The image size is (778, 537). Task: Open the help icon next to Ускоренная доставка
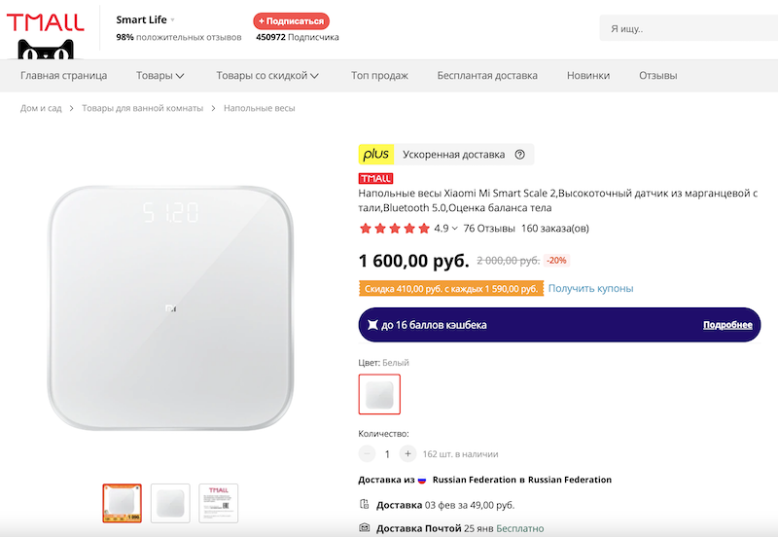pos(519,154)
